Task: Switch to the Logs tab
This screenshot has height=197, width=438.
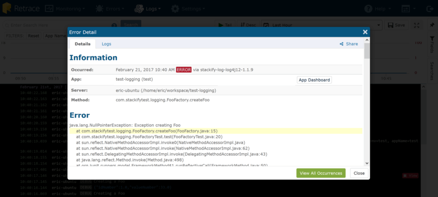Action: (x=107, y=44)
